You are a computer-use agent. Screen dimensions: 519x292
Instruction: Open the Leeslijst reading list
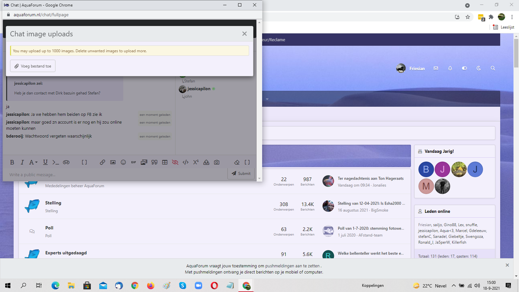pyautogui.click(x=503, y=27)
